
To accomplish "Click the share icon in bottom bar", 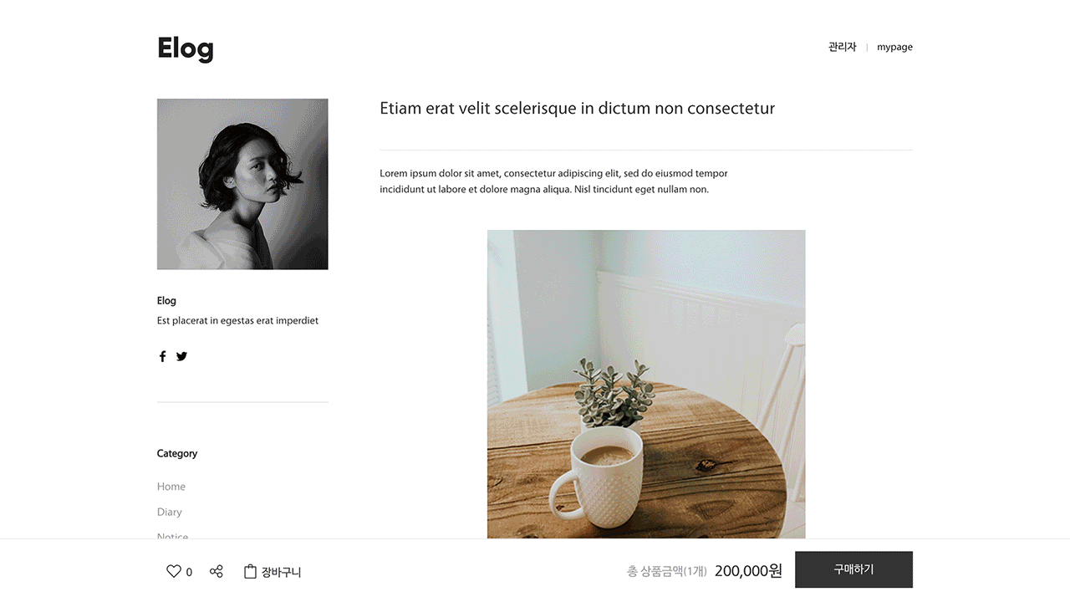I will (217, 571).
